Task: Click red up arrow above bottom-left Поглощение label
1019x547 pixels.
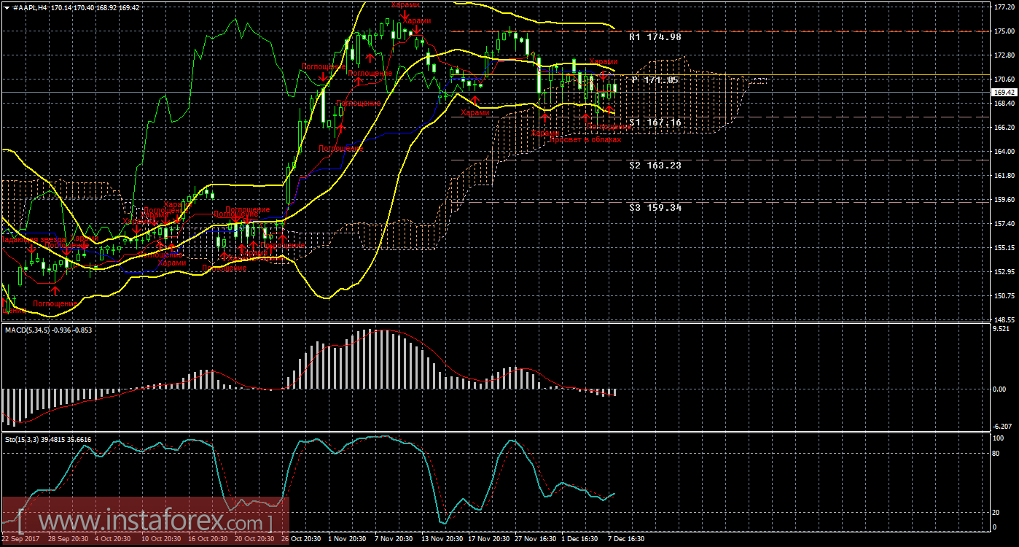Action: tap(55, 292)
